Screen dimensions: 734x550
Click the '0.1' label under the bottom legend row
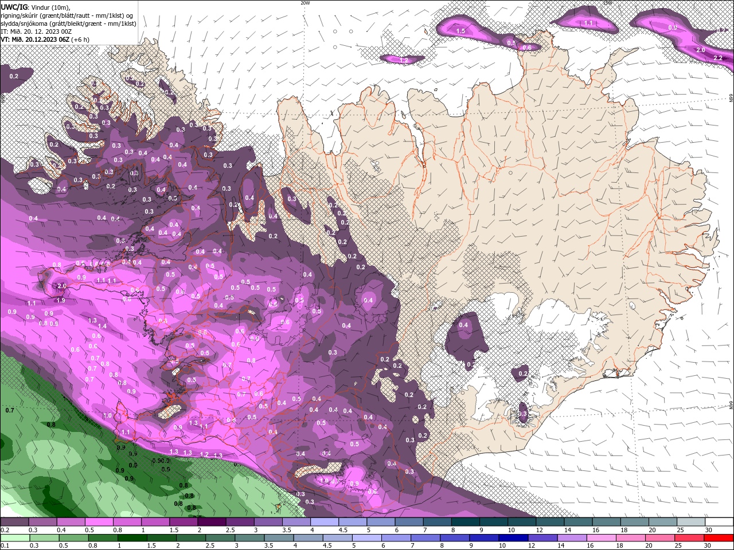(x=5, y=547)
